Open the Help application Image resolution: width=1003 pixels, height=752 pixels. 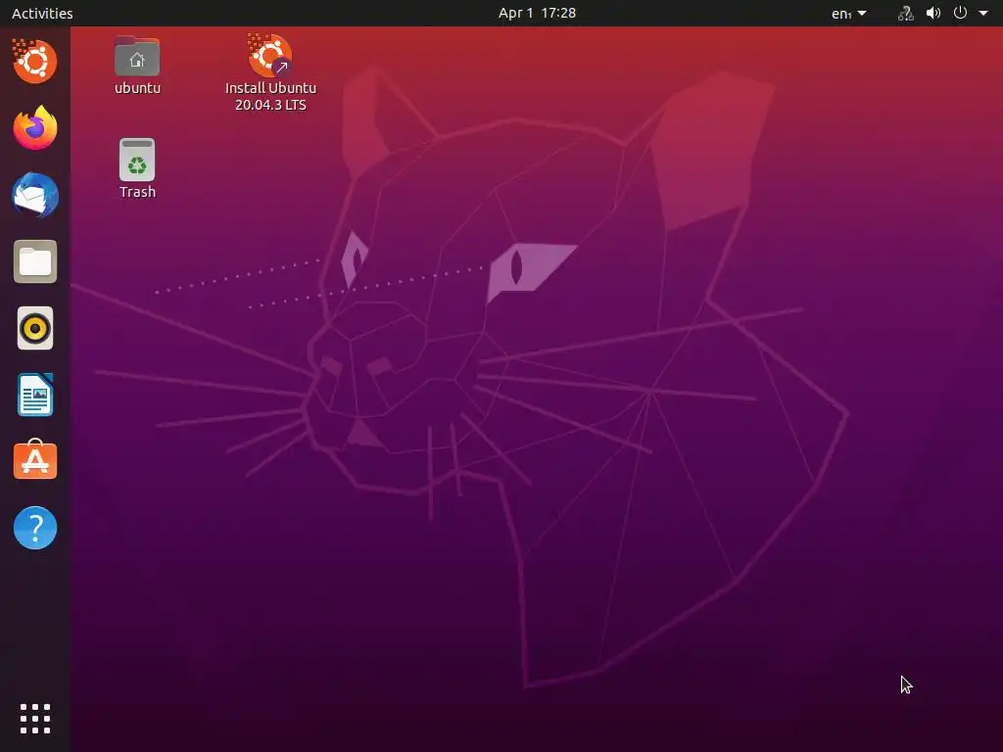34,528
